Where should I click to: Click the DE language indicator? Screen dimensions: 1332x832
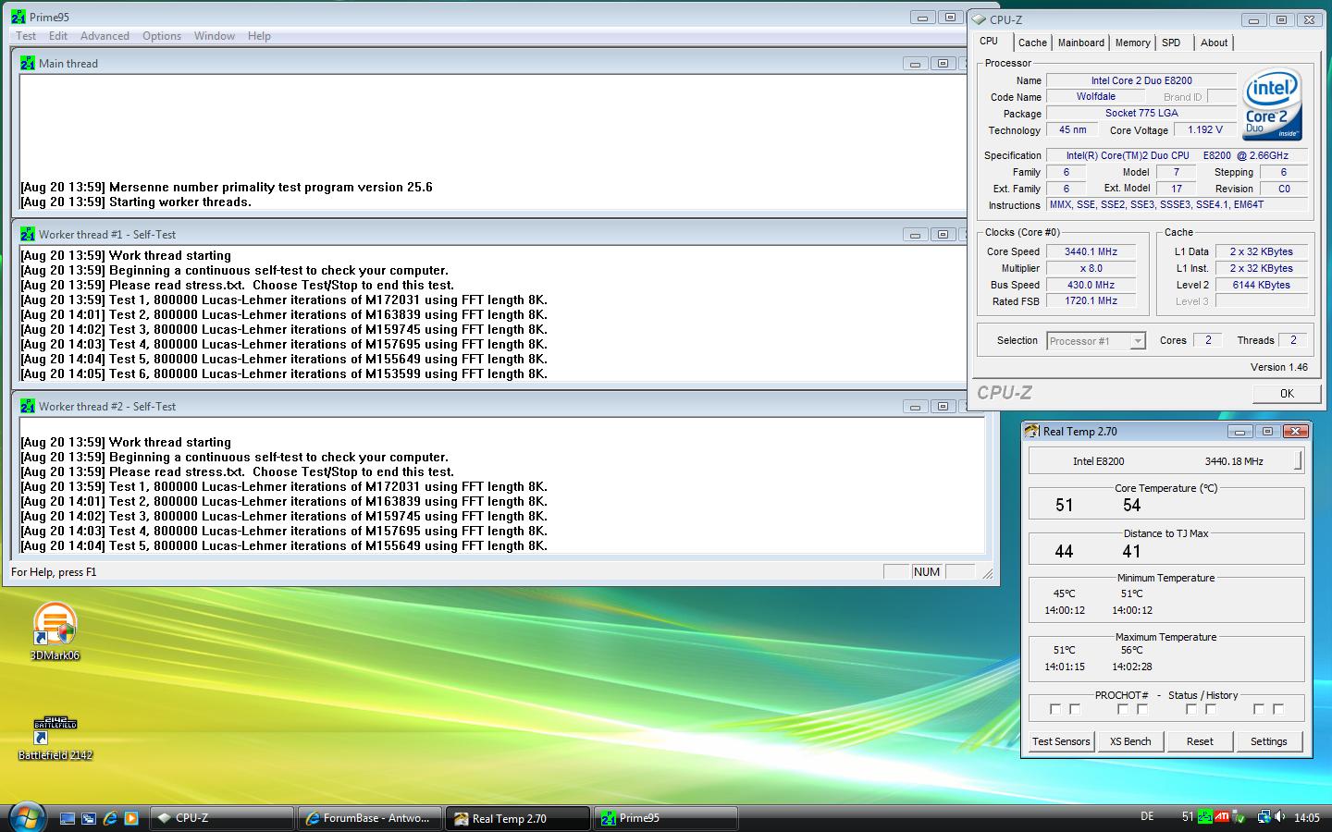pos(1147,817)
